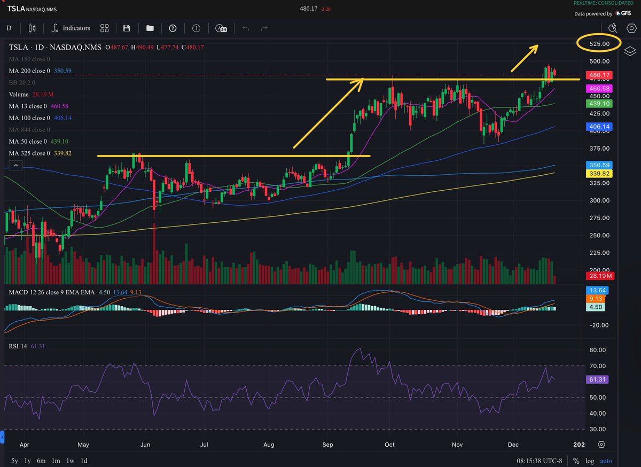Select the 5y time range
Viewport: 641px width, 467px height.
(x=14, y=461)
